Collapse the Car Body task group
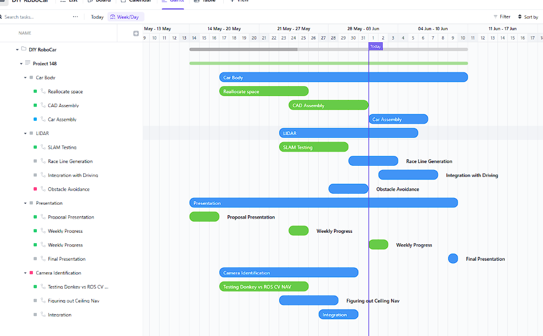The height and width of the screenshot is (336, 543). pos(24,77)
